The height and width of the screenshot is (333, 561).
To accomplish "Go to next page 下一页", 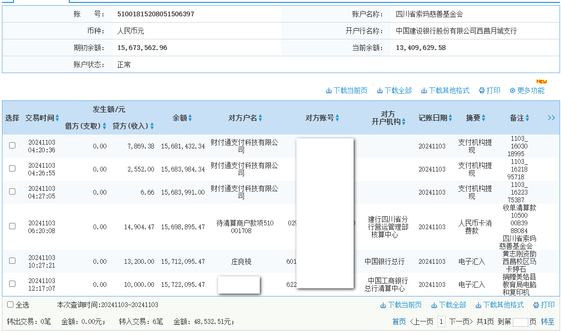I will point(461,321).
